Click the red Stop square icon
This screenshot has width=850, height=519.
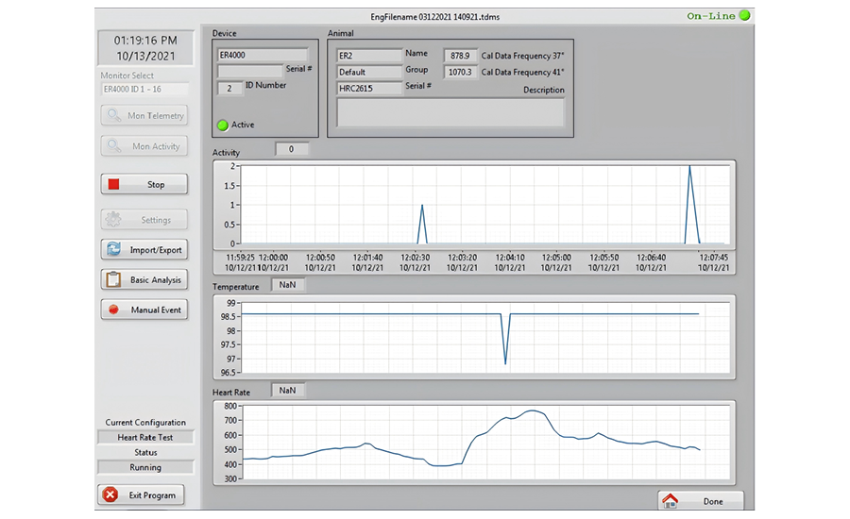(114, 184)
